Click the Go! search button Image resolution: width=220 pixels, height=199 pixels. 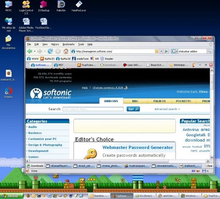[133, 109]
